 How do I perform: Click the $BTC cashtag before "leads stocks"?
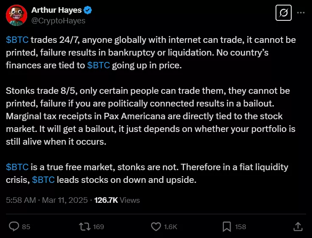[x=43, y=179]
